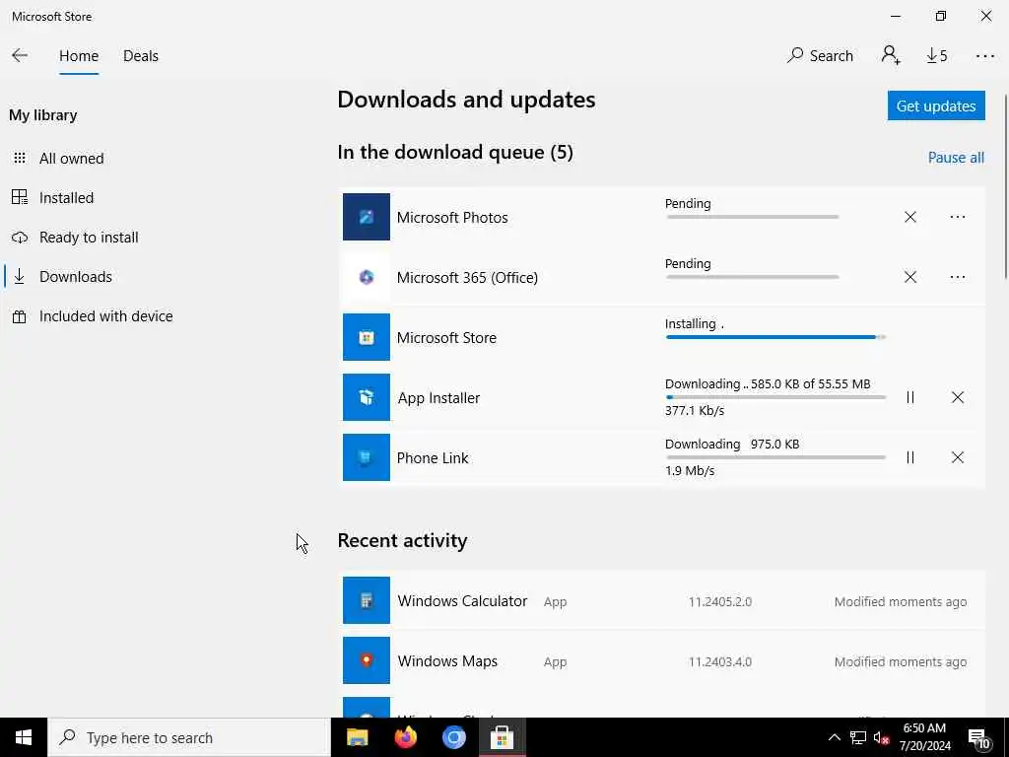
Task: Click the Microsoft 365 (Office) app name
Action: click(467, 277)
